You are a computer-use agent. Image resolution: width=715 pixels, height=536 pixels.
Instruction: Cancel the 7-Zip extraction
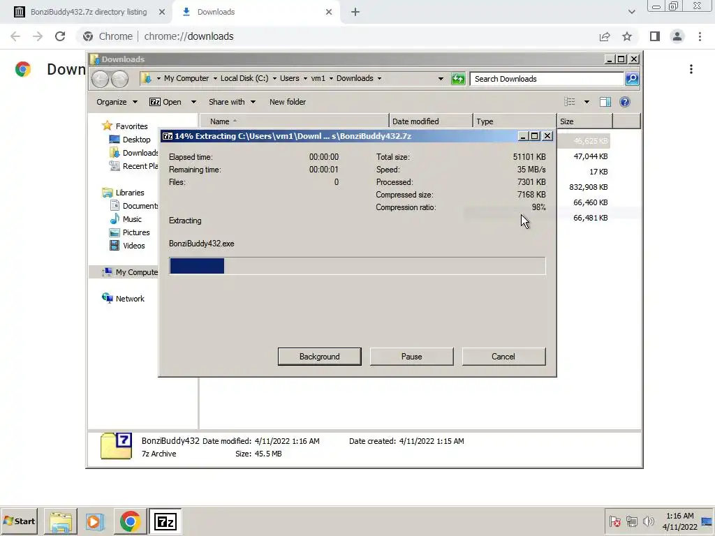(x=503, y=357)
